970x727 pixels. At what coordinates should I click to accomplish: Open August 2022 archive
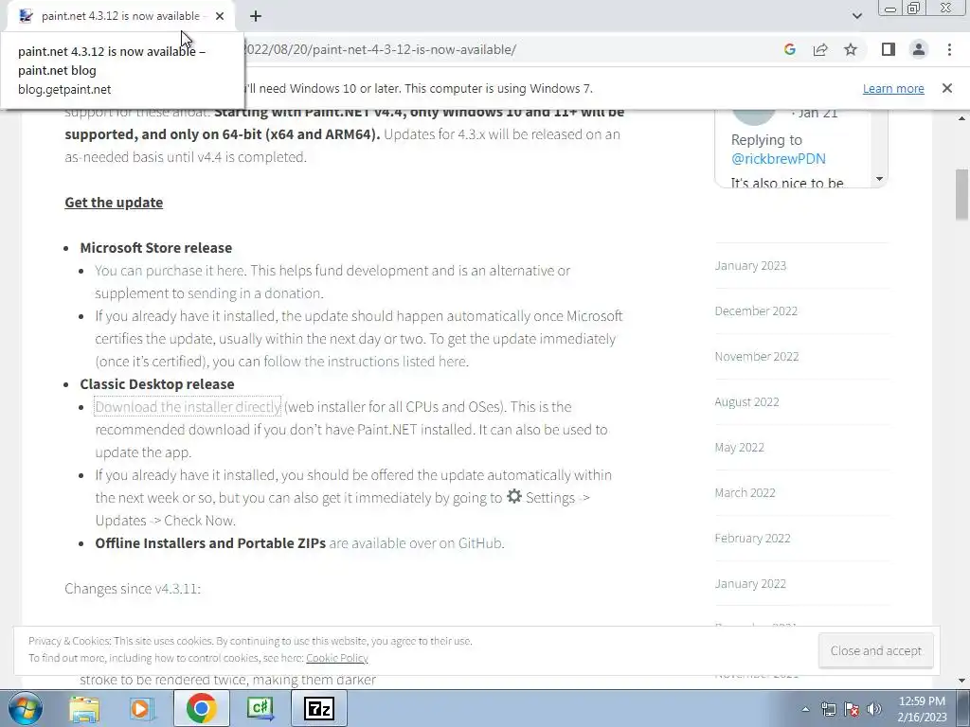point(746,401)
